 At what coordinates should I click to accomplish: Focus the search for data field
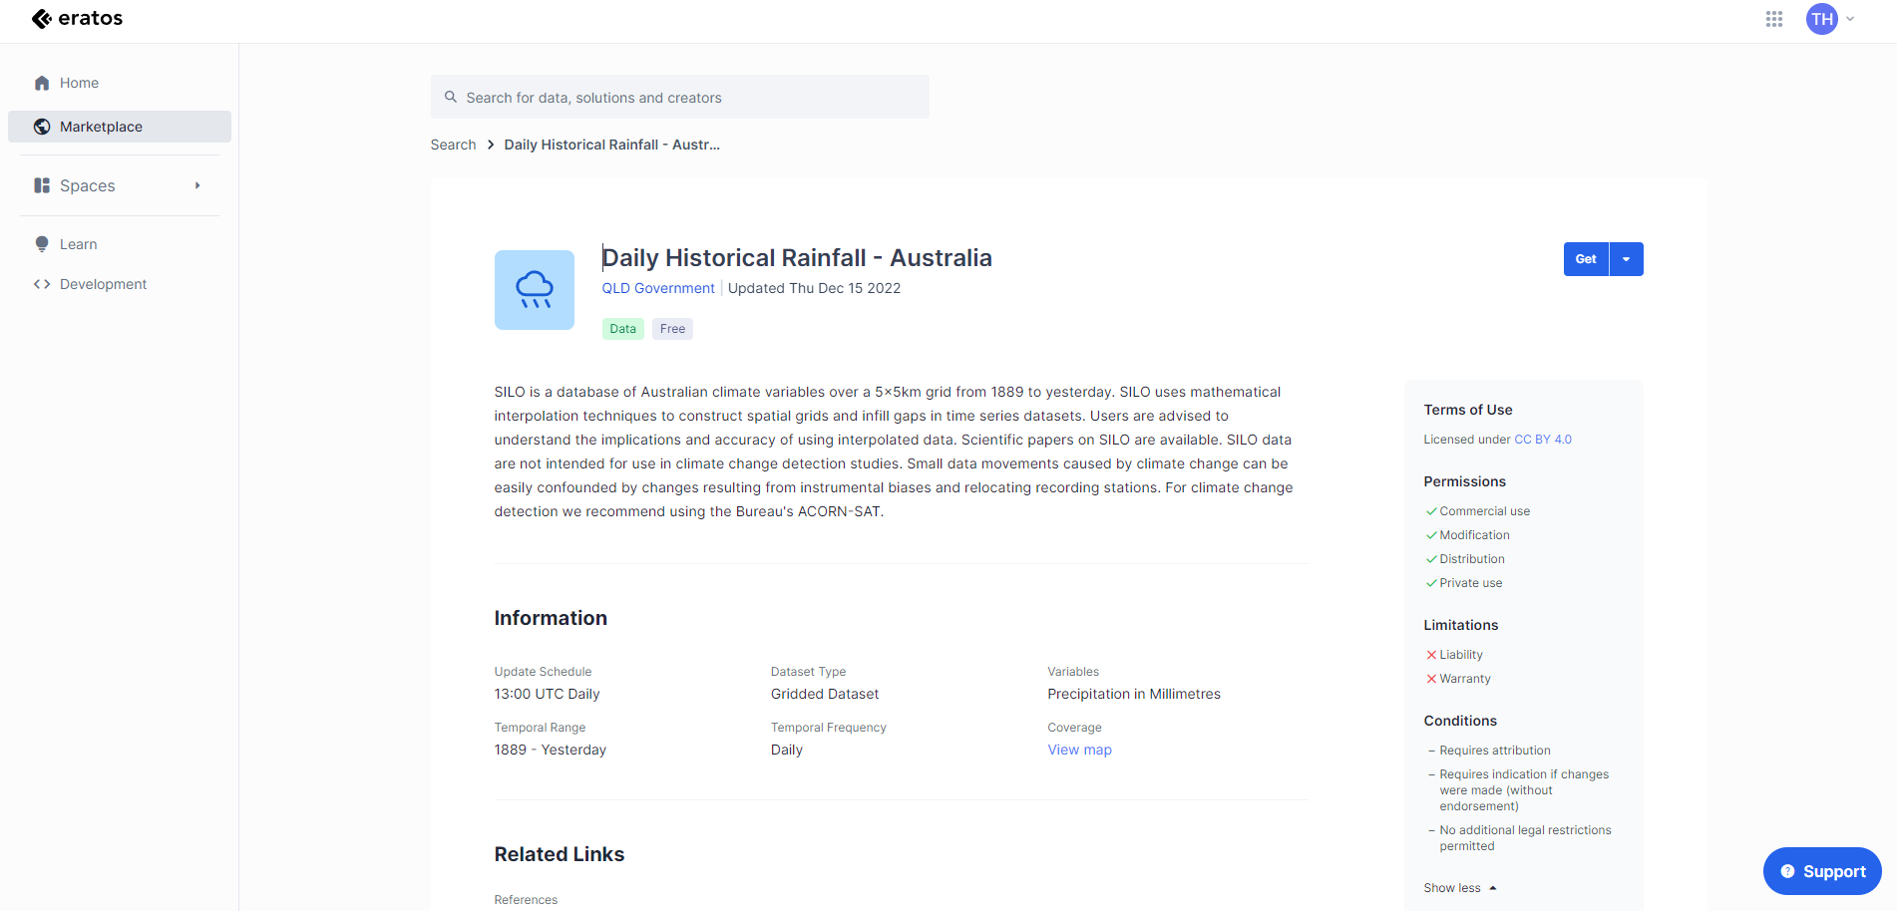(x=680, y=97)
